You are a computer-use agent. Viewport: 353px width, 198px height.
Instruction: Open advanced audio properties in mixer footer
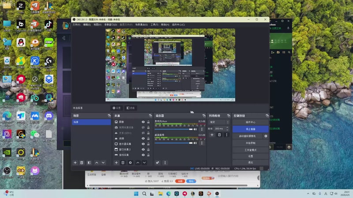158,162
